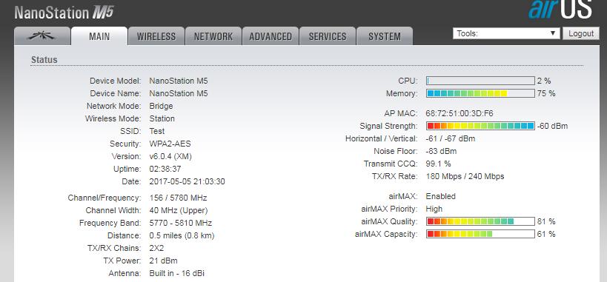
Task: Open the Ubiquiti logo tab
Action: click(x=42, y=36)
